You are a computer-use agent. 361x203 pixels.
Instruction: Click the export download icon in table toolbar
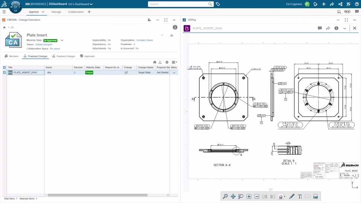pyautogui.click(x=160, y=62)
